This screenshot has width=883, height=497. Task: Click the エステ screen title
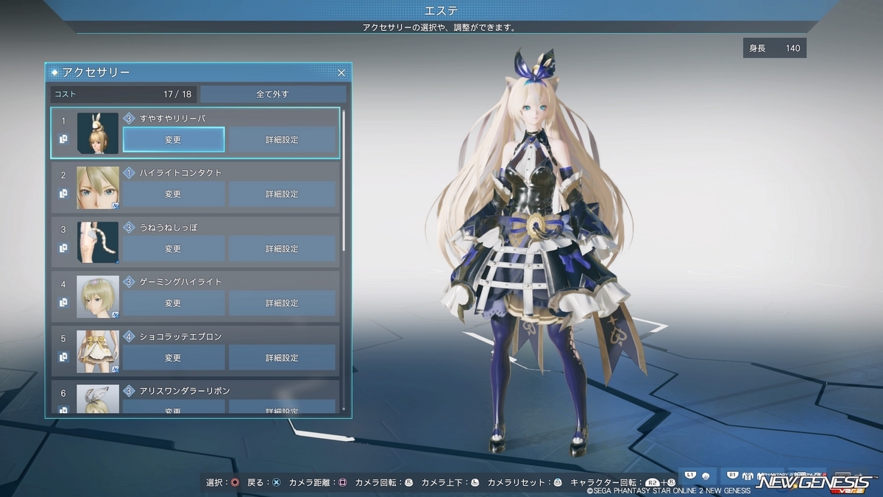pos(441,10)
